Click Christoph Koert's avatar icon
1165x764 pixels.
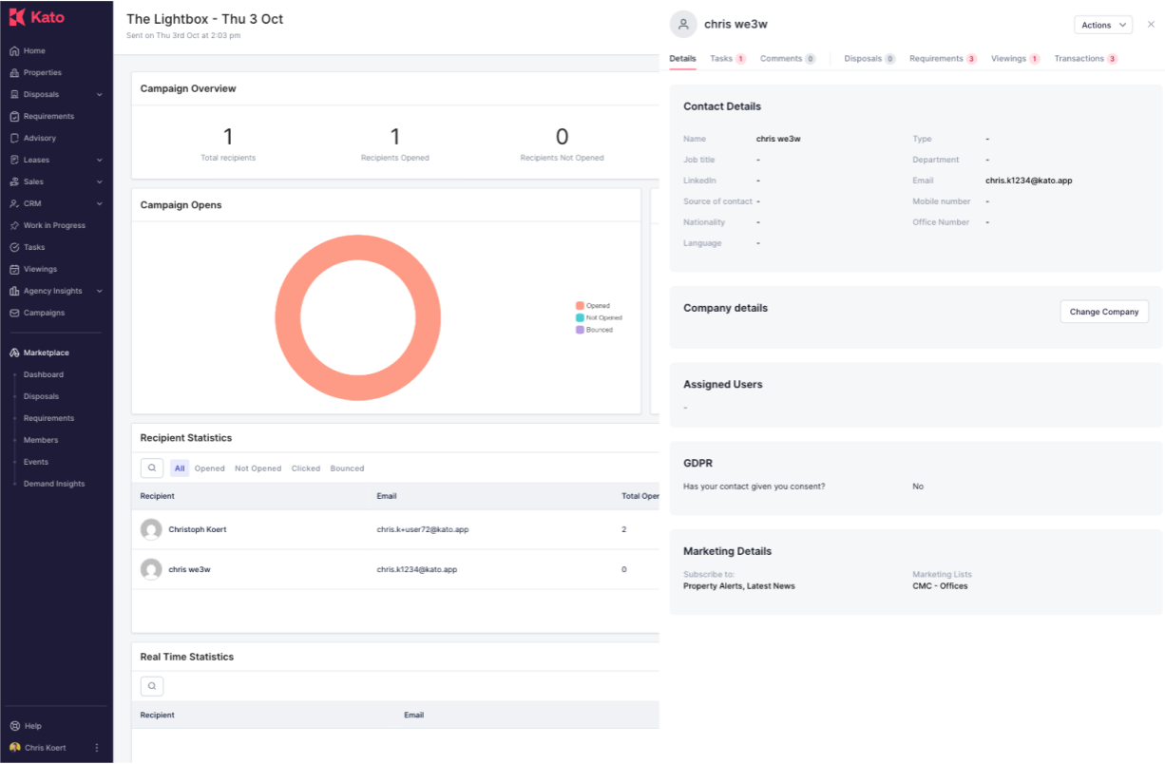(x=151, y=529)
